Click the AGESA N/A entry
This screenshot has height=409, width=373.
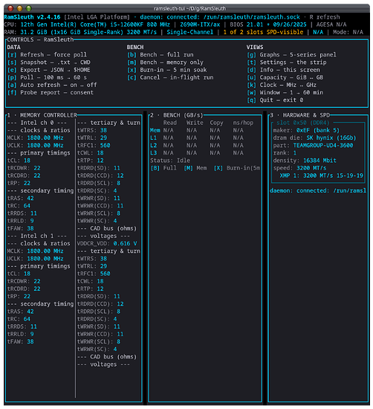(x=331, y=25)
